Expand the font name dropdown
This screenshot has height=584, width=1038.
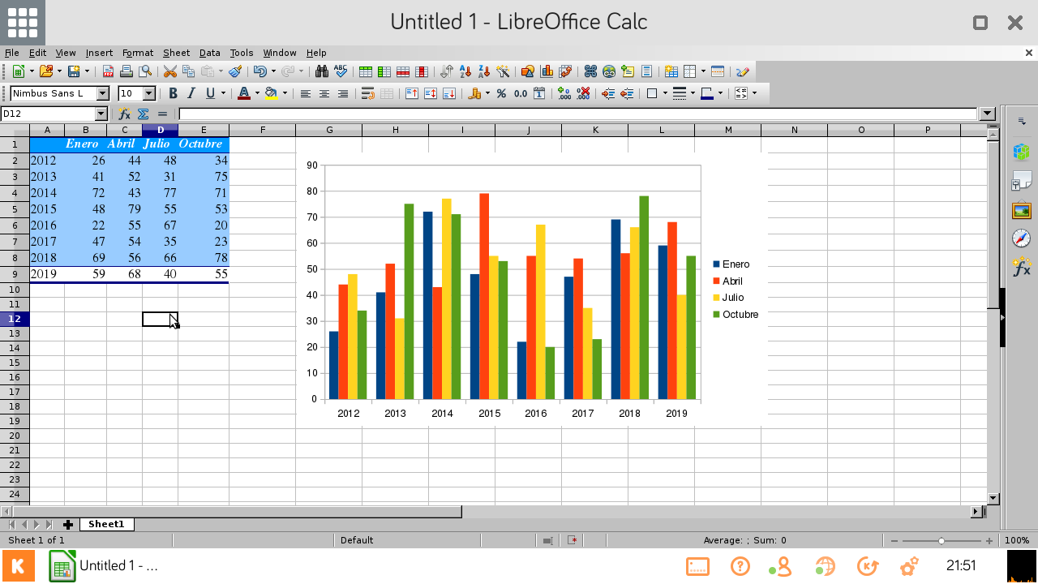(x=102, y=93)
